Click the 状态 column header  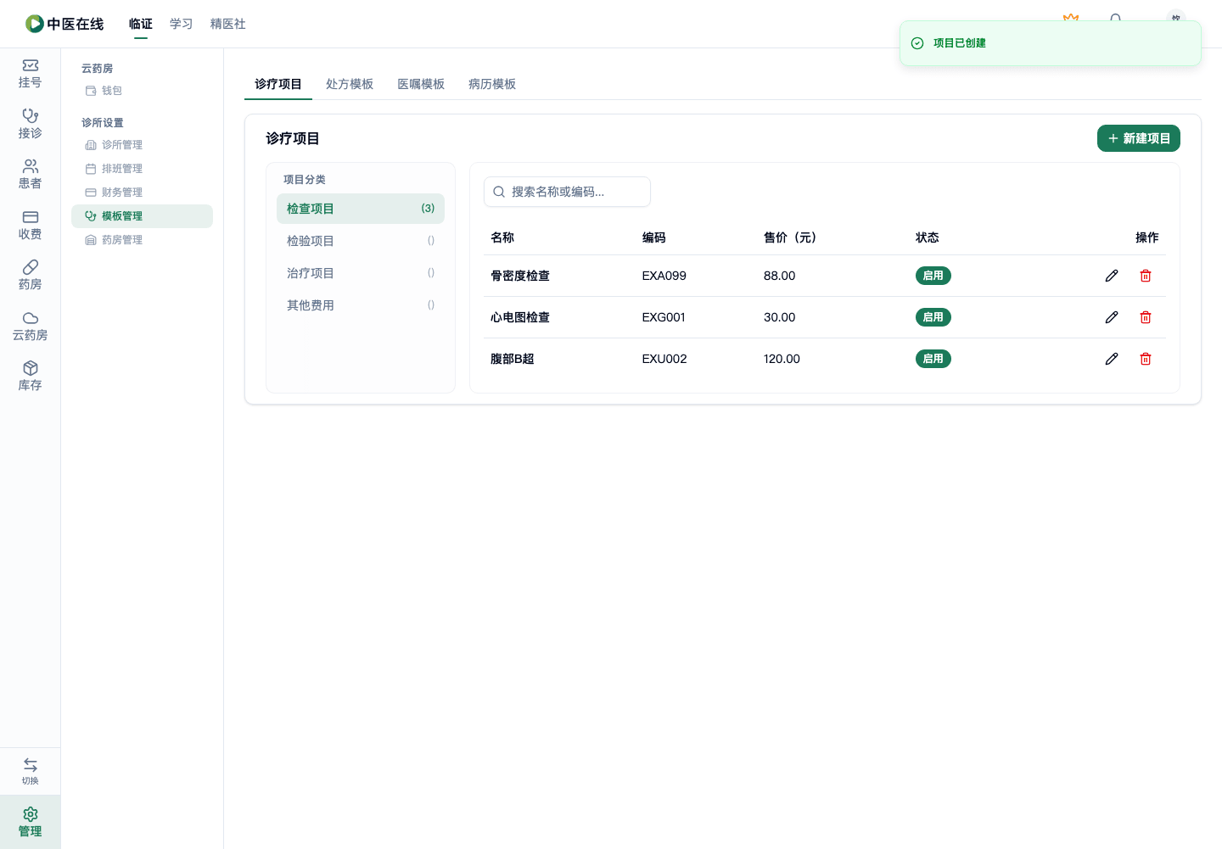coord(928,237)
